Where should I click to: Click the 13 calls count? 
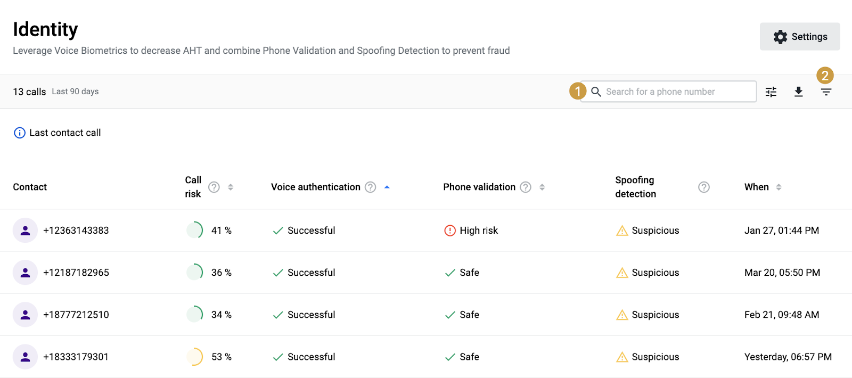coord(29,92)
